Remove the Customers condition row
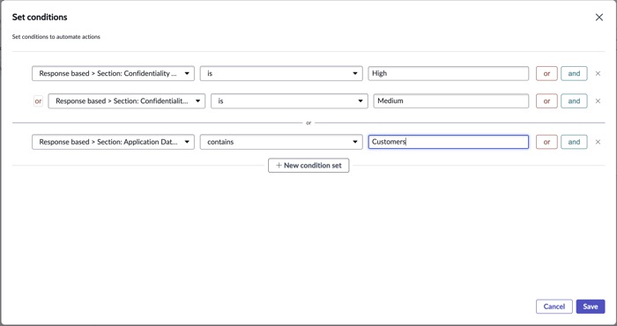617x326 pixels. pos(598,142)
